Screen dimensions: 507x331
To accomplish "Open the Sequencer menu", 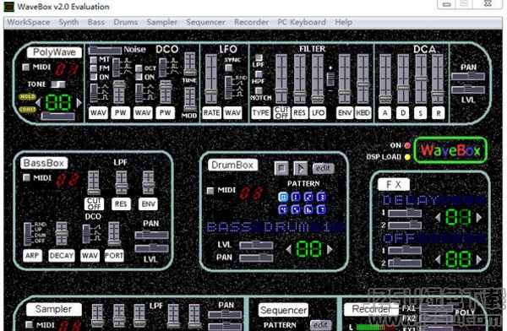I will tap(205, 22).
